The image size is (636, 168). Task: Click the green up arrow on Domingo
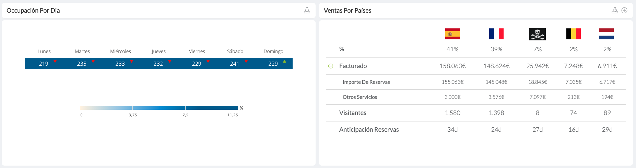coord(284,61)
